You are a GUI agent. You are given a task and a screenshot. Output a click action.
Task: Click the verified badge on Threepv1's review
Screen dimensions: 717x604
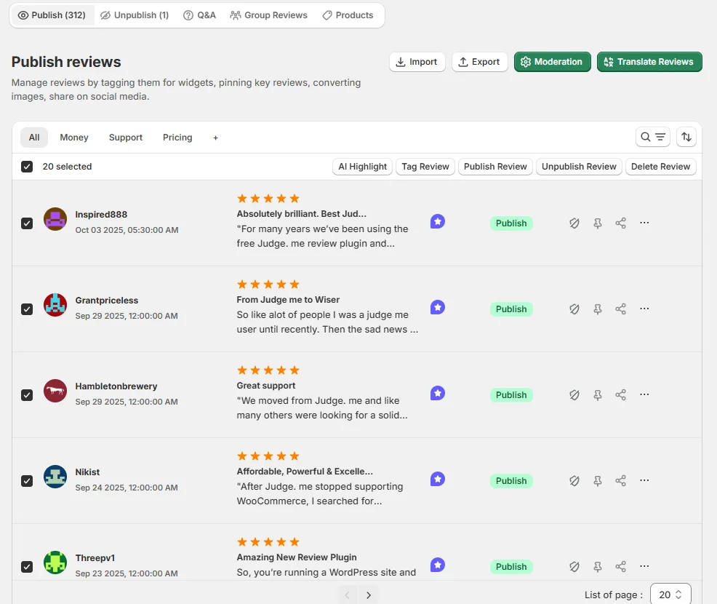[x=437, y=565]
